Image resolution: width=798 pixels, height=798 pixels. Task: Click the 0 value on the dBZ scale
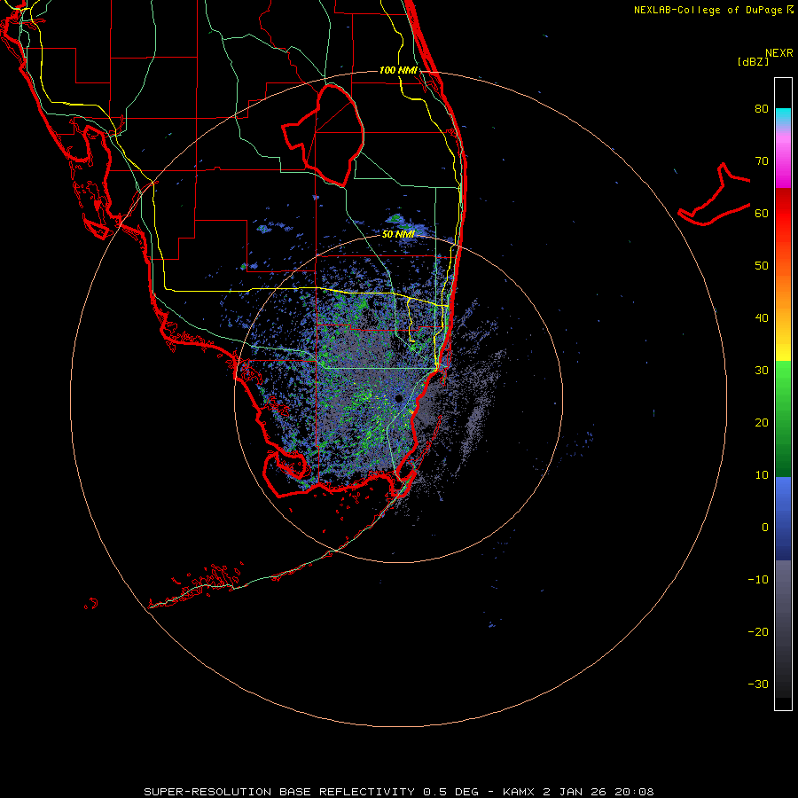[765, 528]
